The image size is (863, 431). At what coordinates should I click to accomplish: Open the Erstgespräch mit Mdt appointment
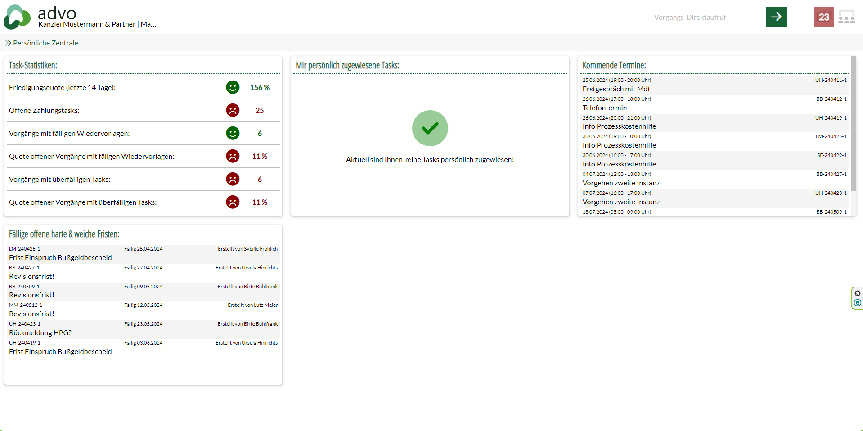point(616,89)
